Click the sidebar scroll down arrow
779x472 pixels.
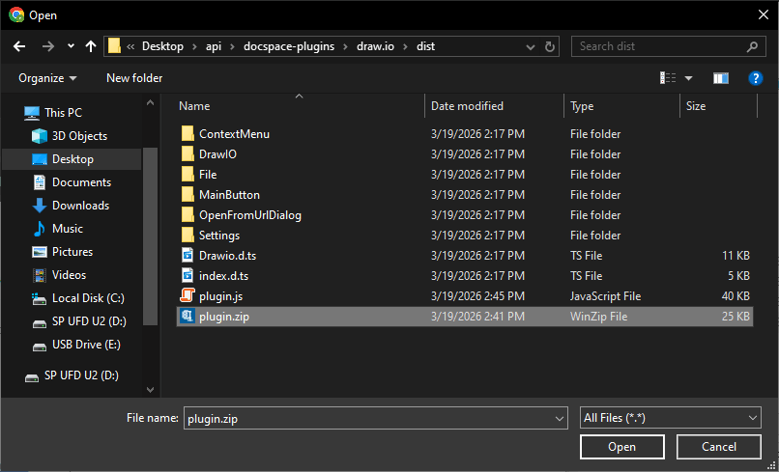(150, 390)
